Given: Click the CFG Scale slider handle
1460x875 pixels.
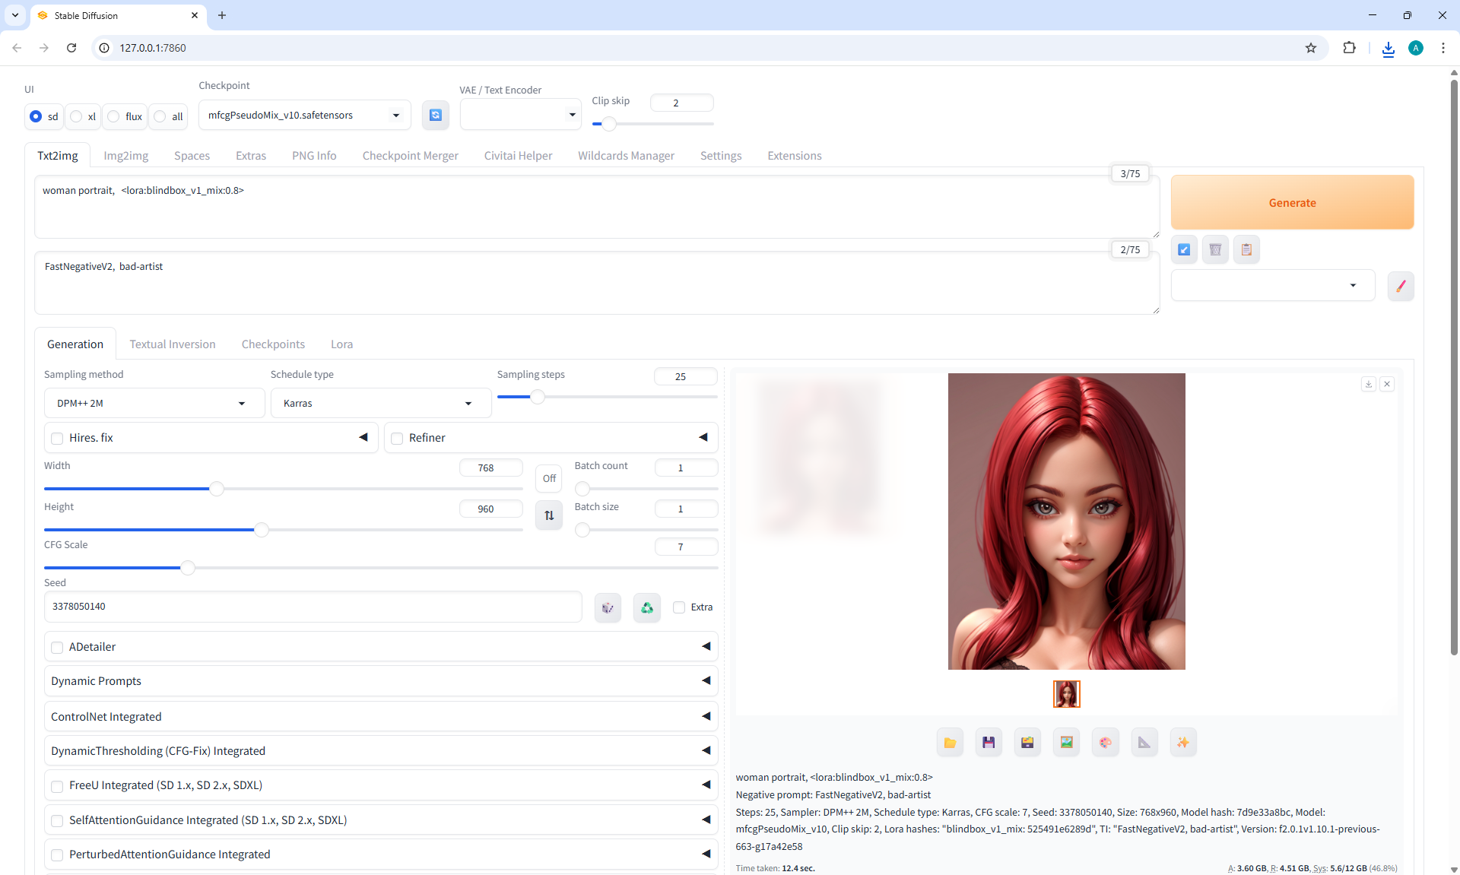Looking at the screenshot, I should pyautogui.click(x=188, y=568).
